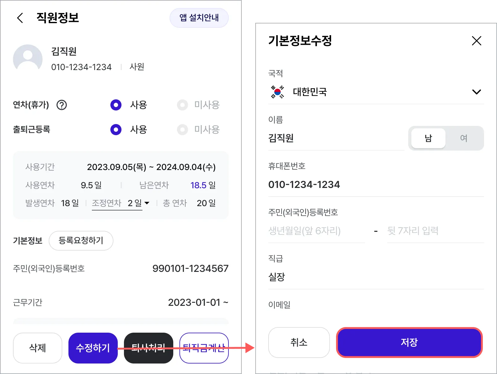
Task: Close the 기본정보수정 dialog
Action: tap(476, 41)
